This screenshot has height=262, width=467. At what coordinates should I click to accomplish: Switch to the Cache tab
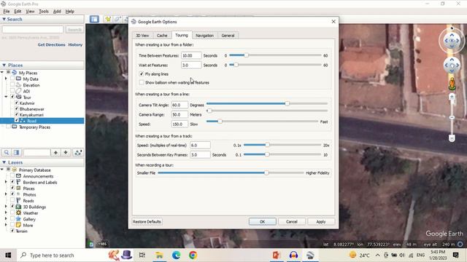click(162, 36)
